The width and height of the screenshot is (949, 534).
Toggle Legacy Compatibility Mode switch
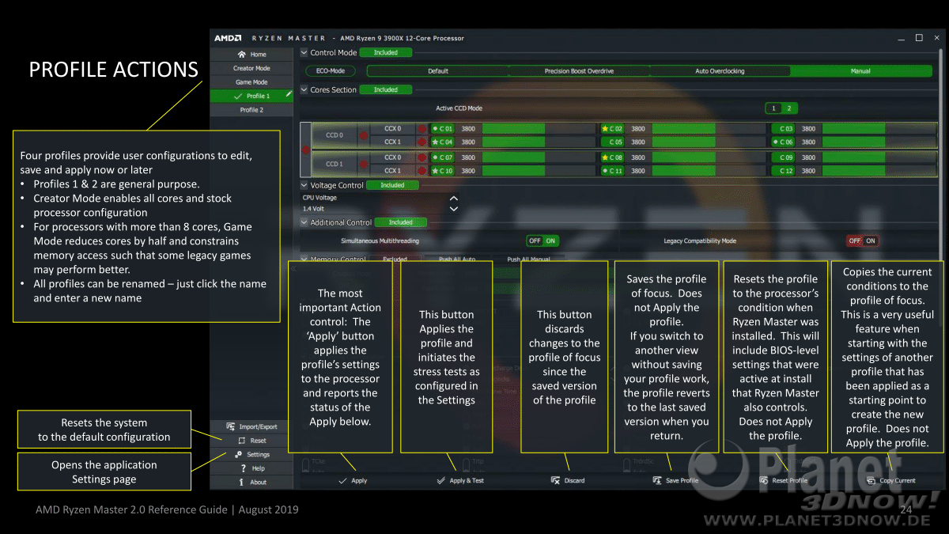863,240
